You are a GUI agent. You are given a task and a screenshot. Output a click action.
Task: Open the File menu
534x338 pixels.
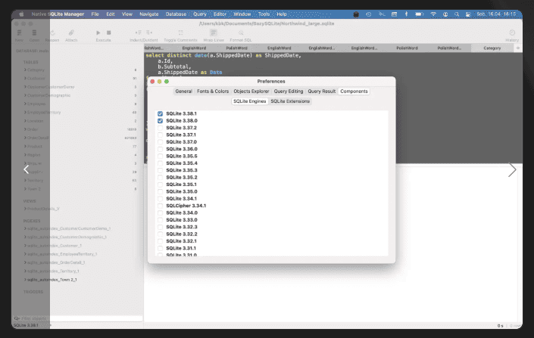click(x=95, y=14)
